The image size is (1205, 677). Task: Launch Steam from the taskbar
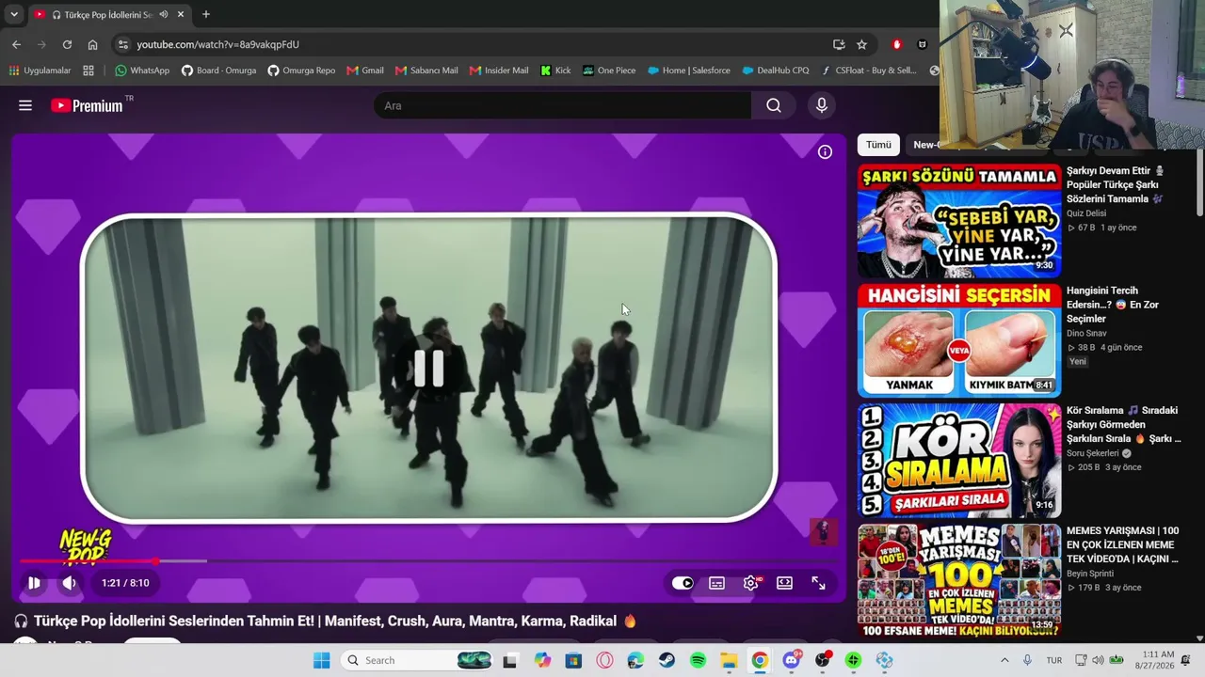(x=667, y=660)
